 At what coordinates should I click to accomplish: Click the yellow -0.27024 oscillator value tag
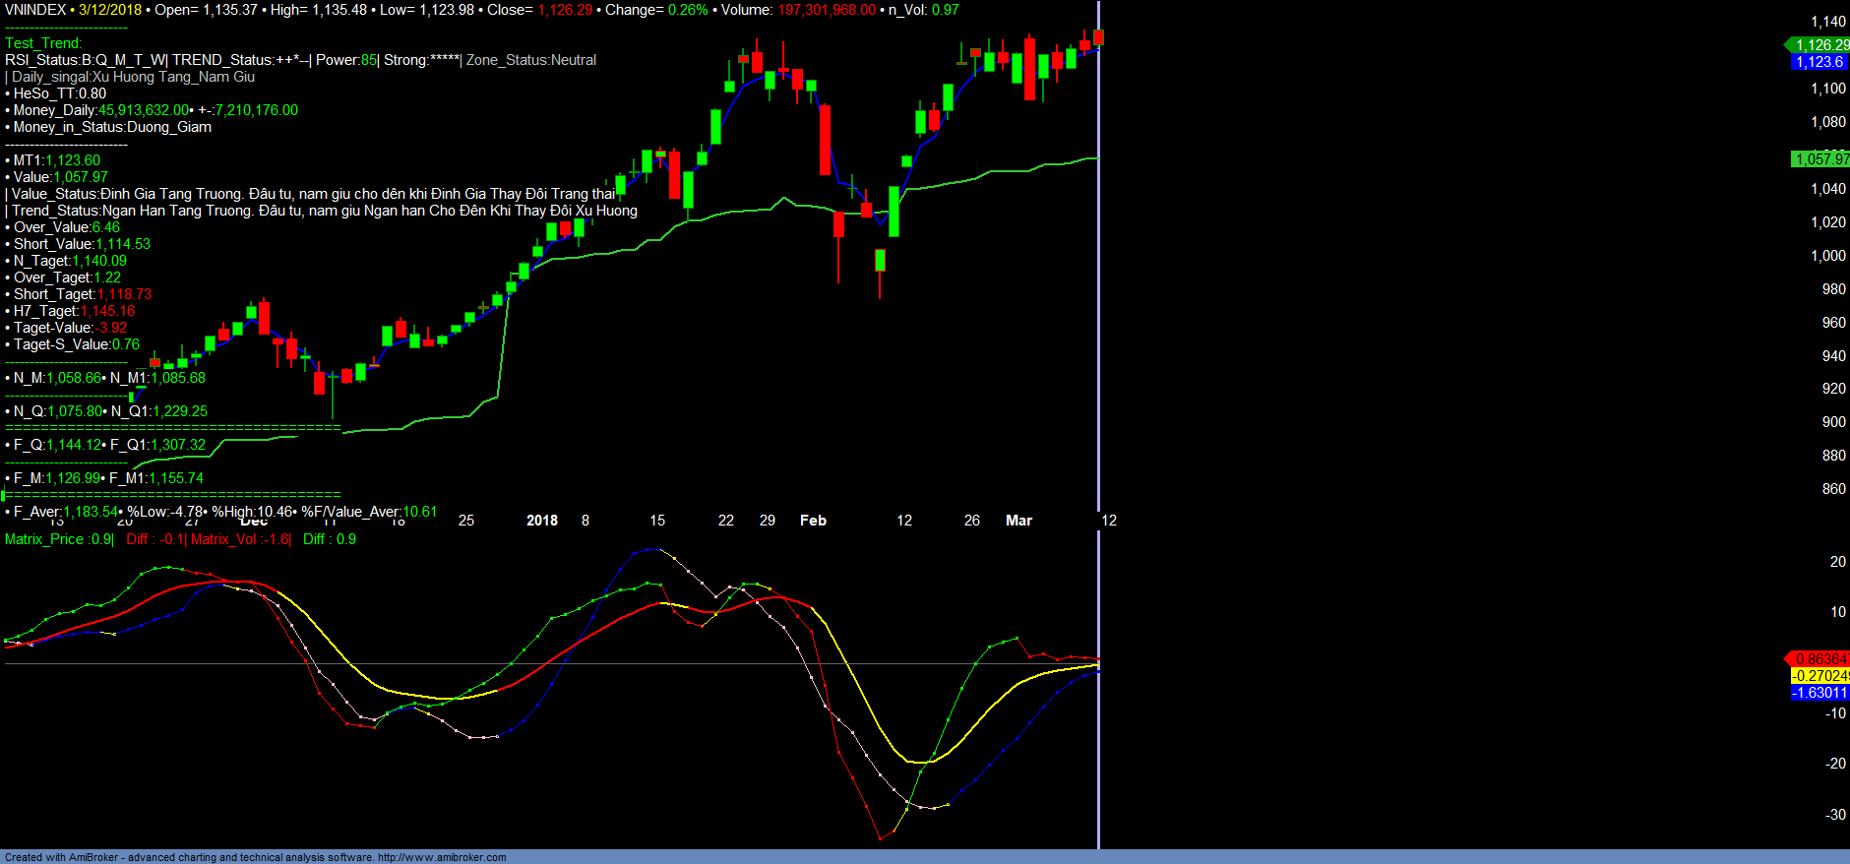(x=1819, y=676)
